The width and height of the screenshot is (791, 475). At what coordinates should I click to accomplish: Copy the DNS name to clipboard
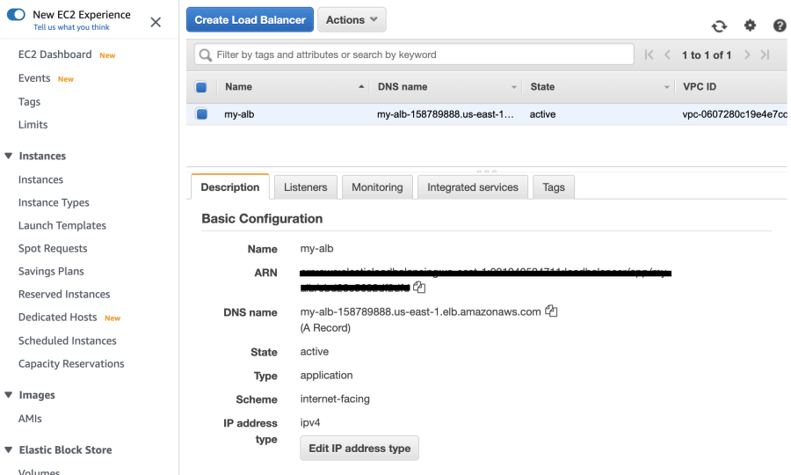551,311
